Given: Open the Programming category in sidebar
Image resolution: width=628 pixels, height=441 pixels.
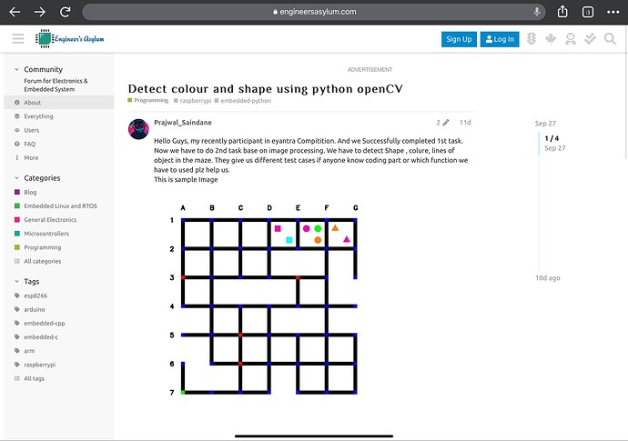Looking at the screenshot, I should coord(59,247).
